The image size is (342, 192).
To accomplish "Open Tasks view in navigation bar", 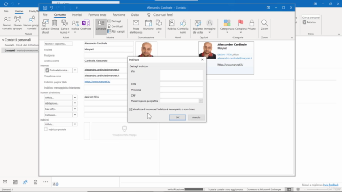I will pos(35,182).
